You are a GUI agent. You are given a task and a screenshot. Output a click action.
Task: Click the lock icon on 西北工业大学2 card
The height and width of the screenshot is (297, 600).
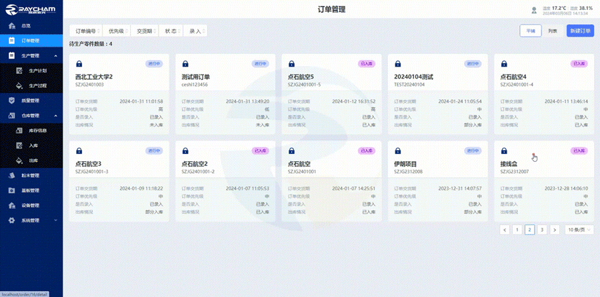pyautogui.click(x=79, y=64)
